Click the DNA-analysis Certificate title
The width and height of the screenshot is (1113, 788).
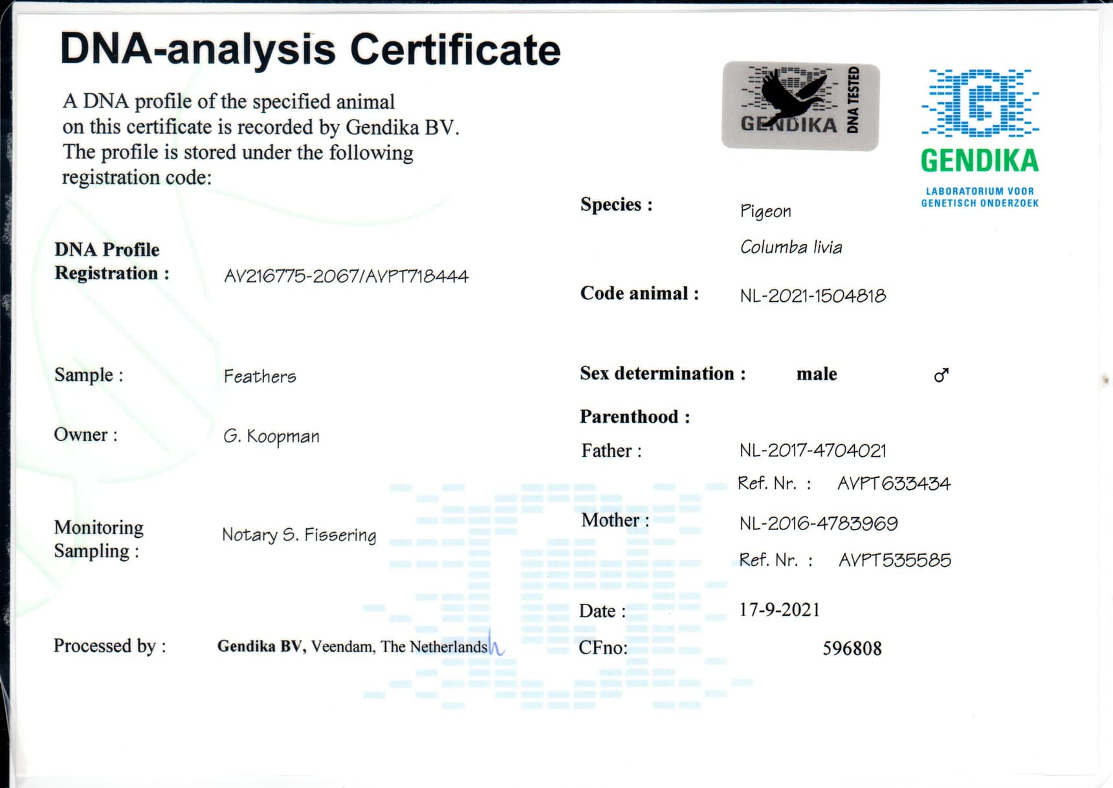tap(310, 50)
